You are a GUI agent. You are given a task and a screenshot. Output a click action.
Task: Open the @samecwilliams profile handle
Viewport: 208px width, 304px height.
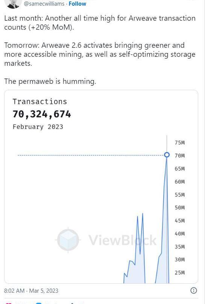(x=44, y=4)
